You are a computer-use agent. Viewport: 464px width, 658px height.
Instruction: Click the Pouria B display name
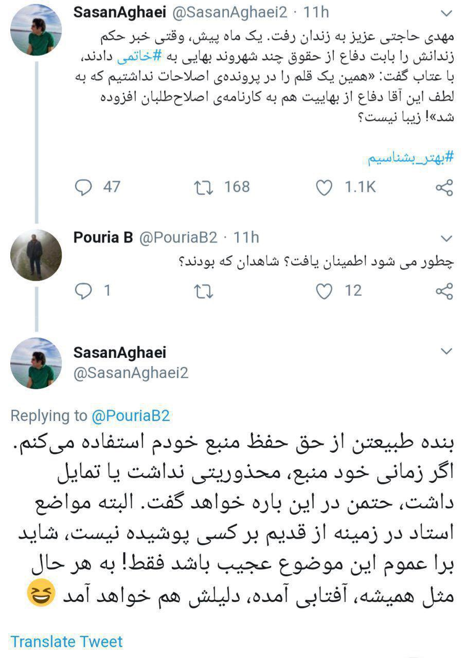(x=103, y=237)
